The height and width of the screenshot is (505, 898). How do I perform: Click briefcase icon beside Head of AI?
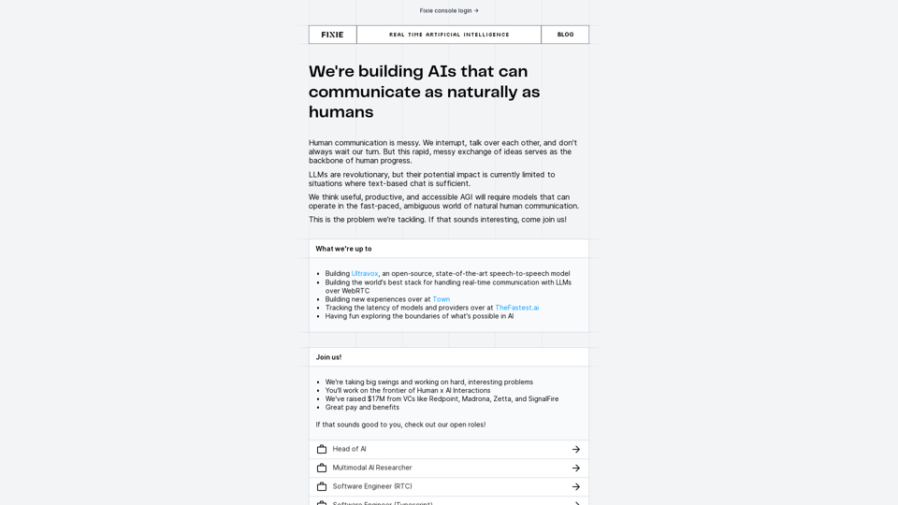click(322, 449)
